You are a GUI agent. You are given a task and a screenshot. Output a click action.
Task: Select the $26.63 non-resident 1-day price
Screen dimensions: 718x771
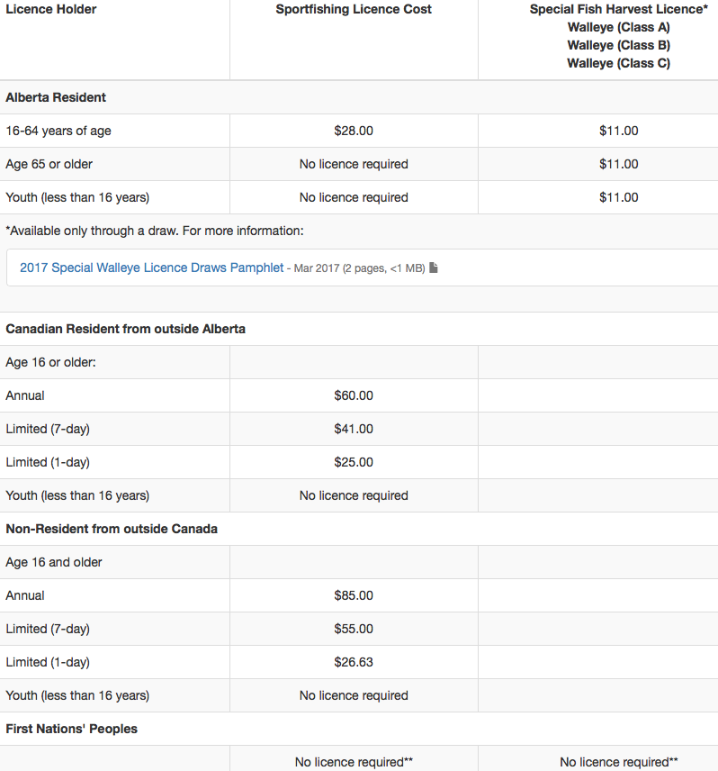[354, 662]
